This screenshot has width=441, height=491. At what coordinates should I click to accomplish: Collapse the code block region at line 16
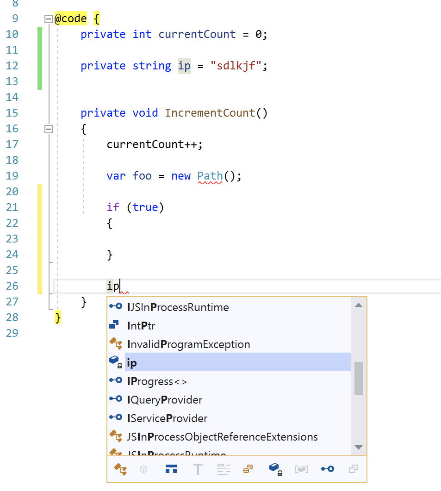point(48,129)
